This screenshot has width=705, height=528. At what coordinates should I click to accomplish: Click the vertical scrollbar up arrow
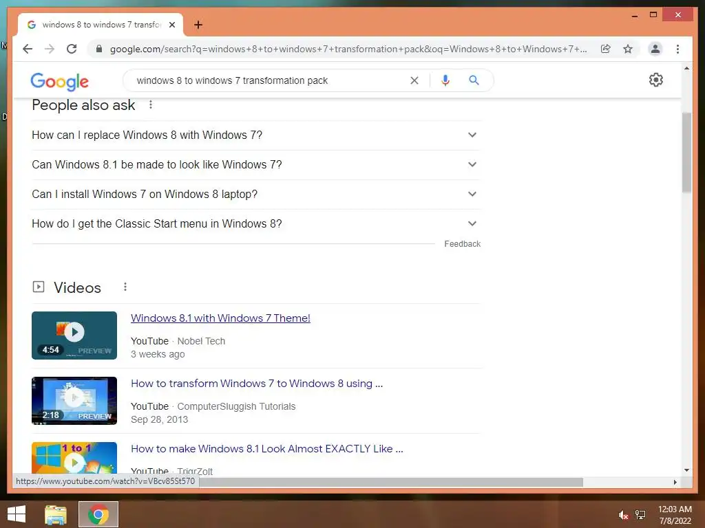pyautogui.click(x=686, y=68)
